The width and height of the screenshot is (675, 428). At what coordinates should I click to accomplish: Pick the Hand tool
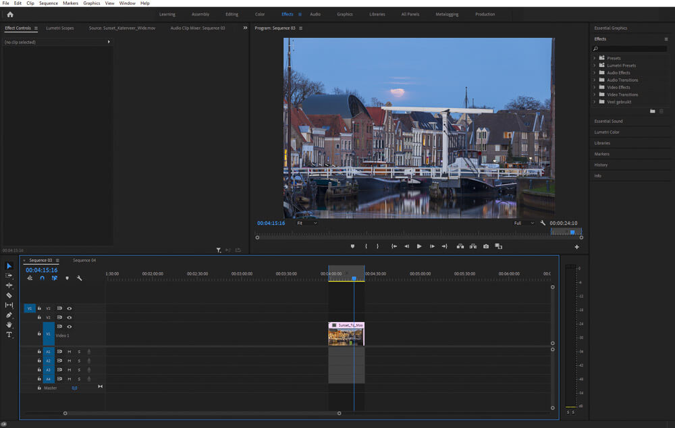click(9, 325)
